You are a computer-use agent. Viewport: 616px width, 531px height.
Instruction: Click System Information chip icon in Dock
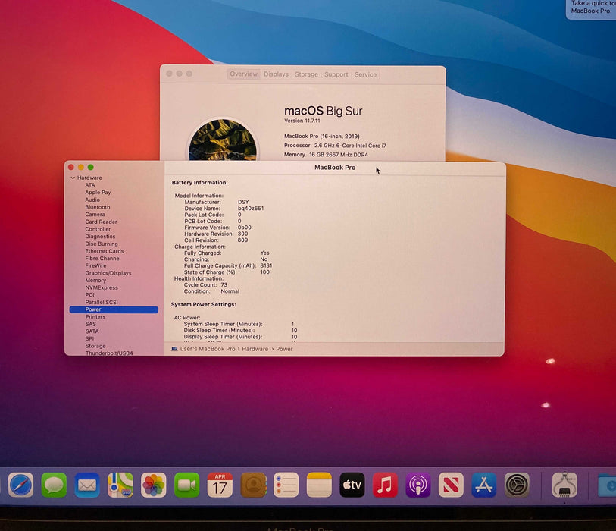tap(564, 485)
